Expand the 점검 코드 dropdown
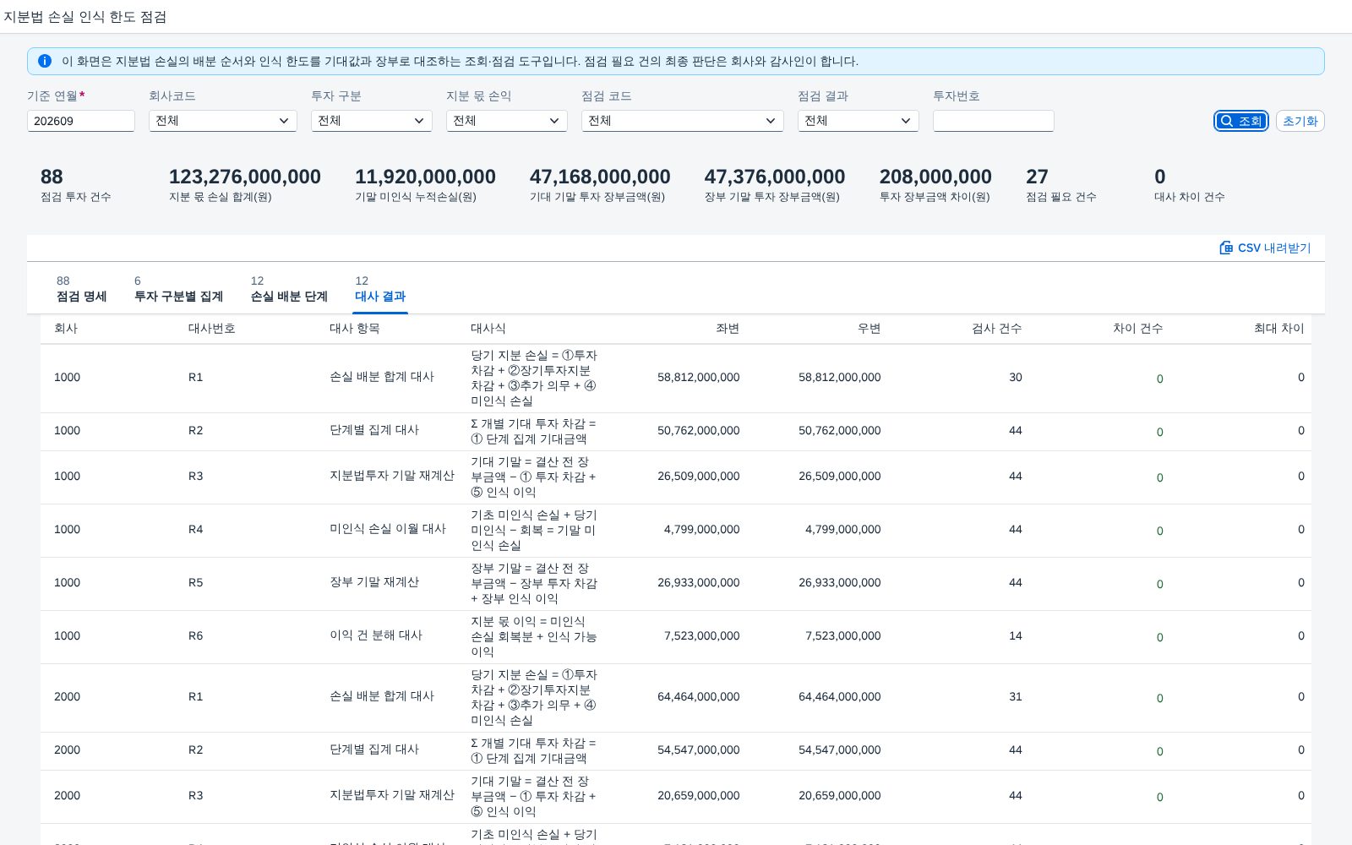This screenshot has height=845, width=1352. coord(683,121)
